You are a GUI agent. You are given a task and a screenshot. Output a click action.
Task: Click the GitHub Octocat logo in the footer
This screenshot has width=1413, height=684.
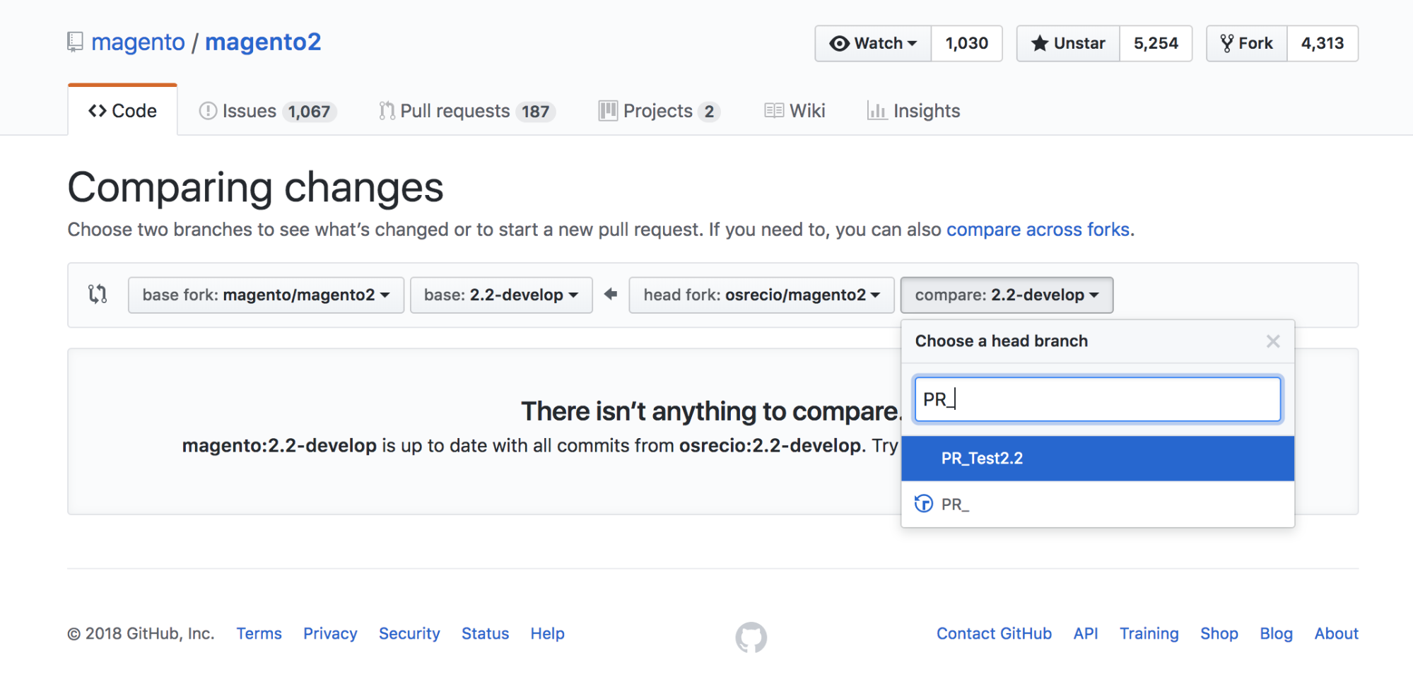pyautogui.click(x=751, y=637)
